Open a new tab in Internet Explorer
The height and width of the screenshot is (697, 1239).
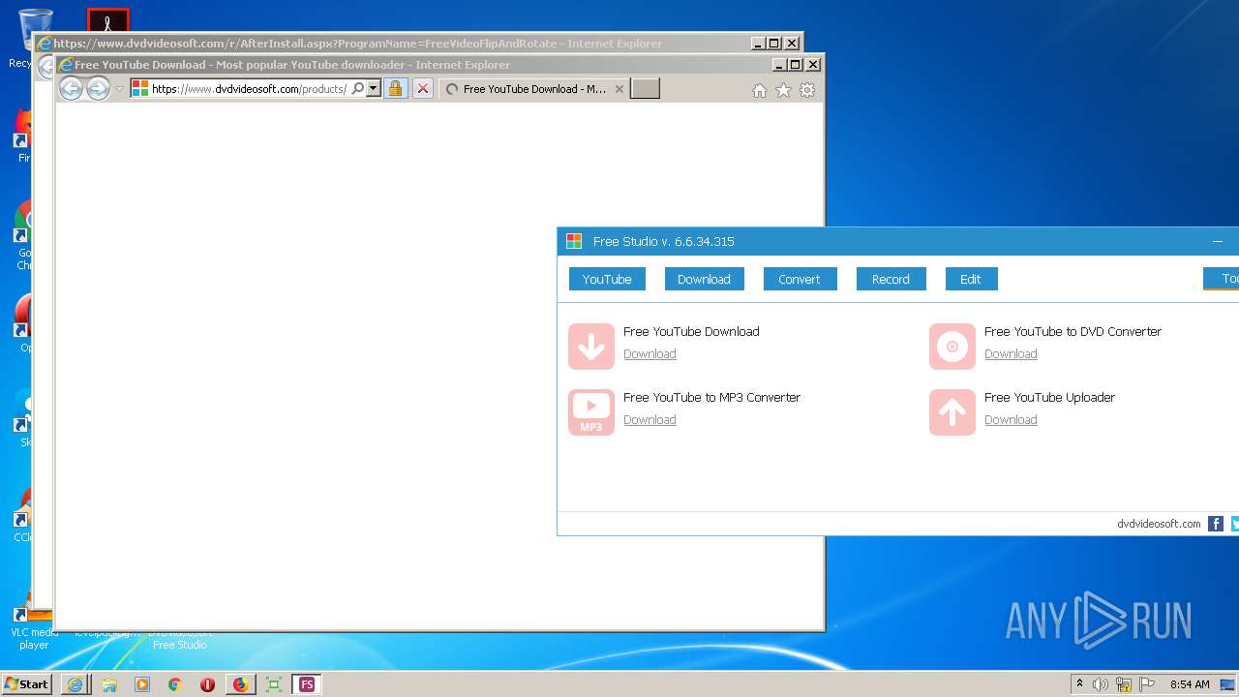tap(645, 89)
